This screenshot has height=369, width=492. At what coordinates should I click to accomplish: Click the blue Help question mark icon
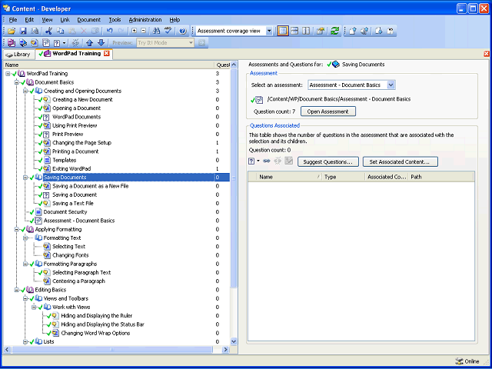(183, 31)
